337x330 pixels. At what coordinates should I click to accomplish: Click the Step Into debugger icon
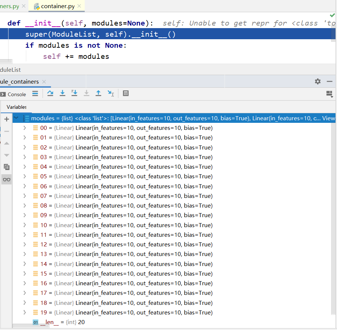[62, 93]
